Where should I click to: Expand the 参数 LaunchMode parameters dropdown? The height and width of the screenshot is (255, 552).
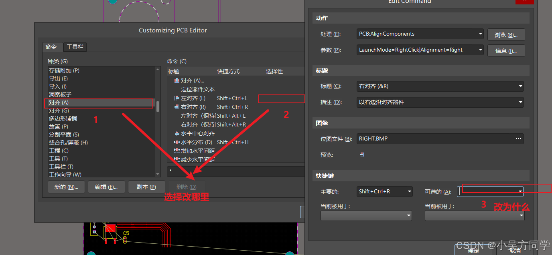tap(480, 50)
